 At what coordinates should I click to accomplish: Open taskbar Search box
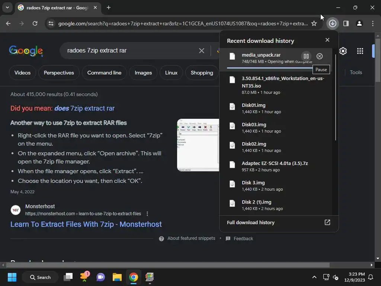[x=40, y=277]
